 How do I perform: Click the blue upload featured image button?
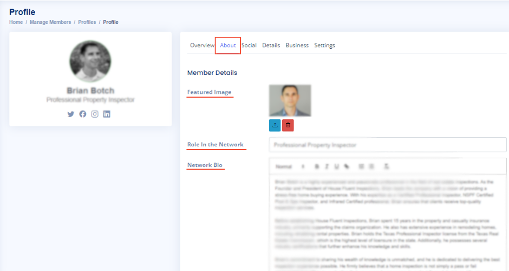click(x=275, y=125)
